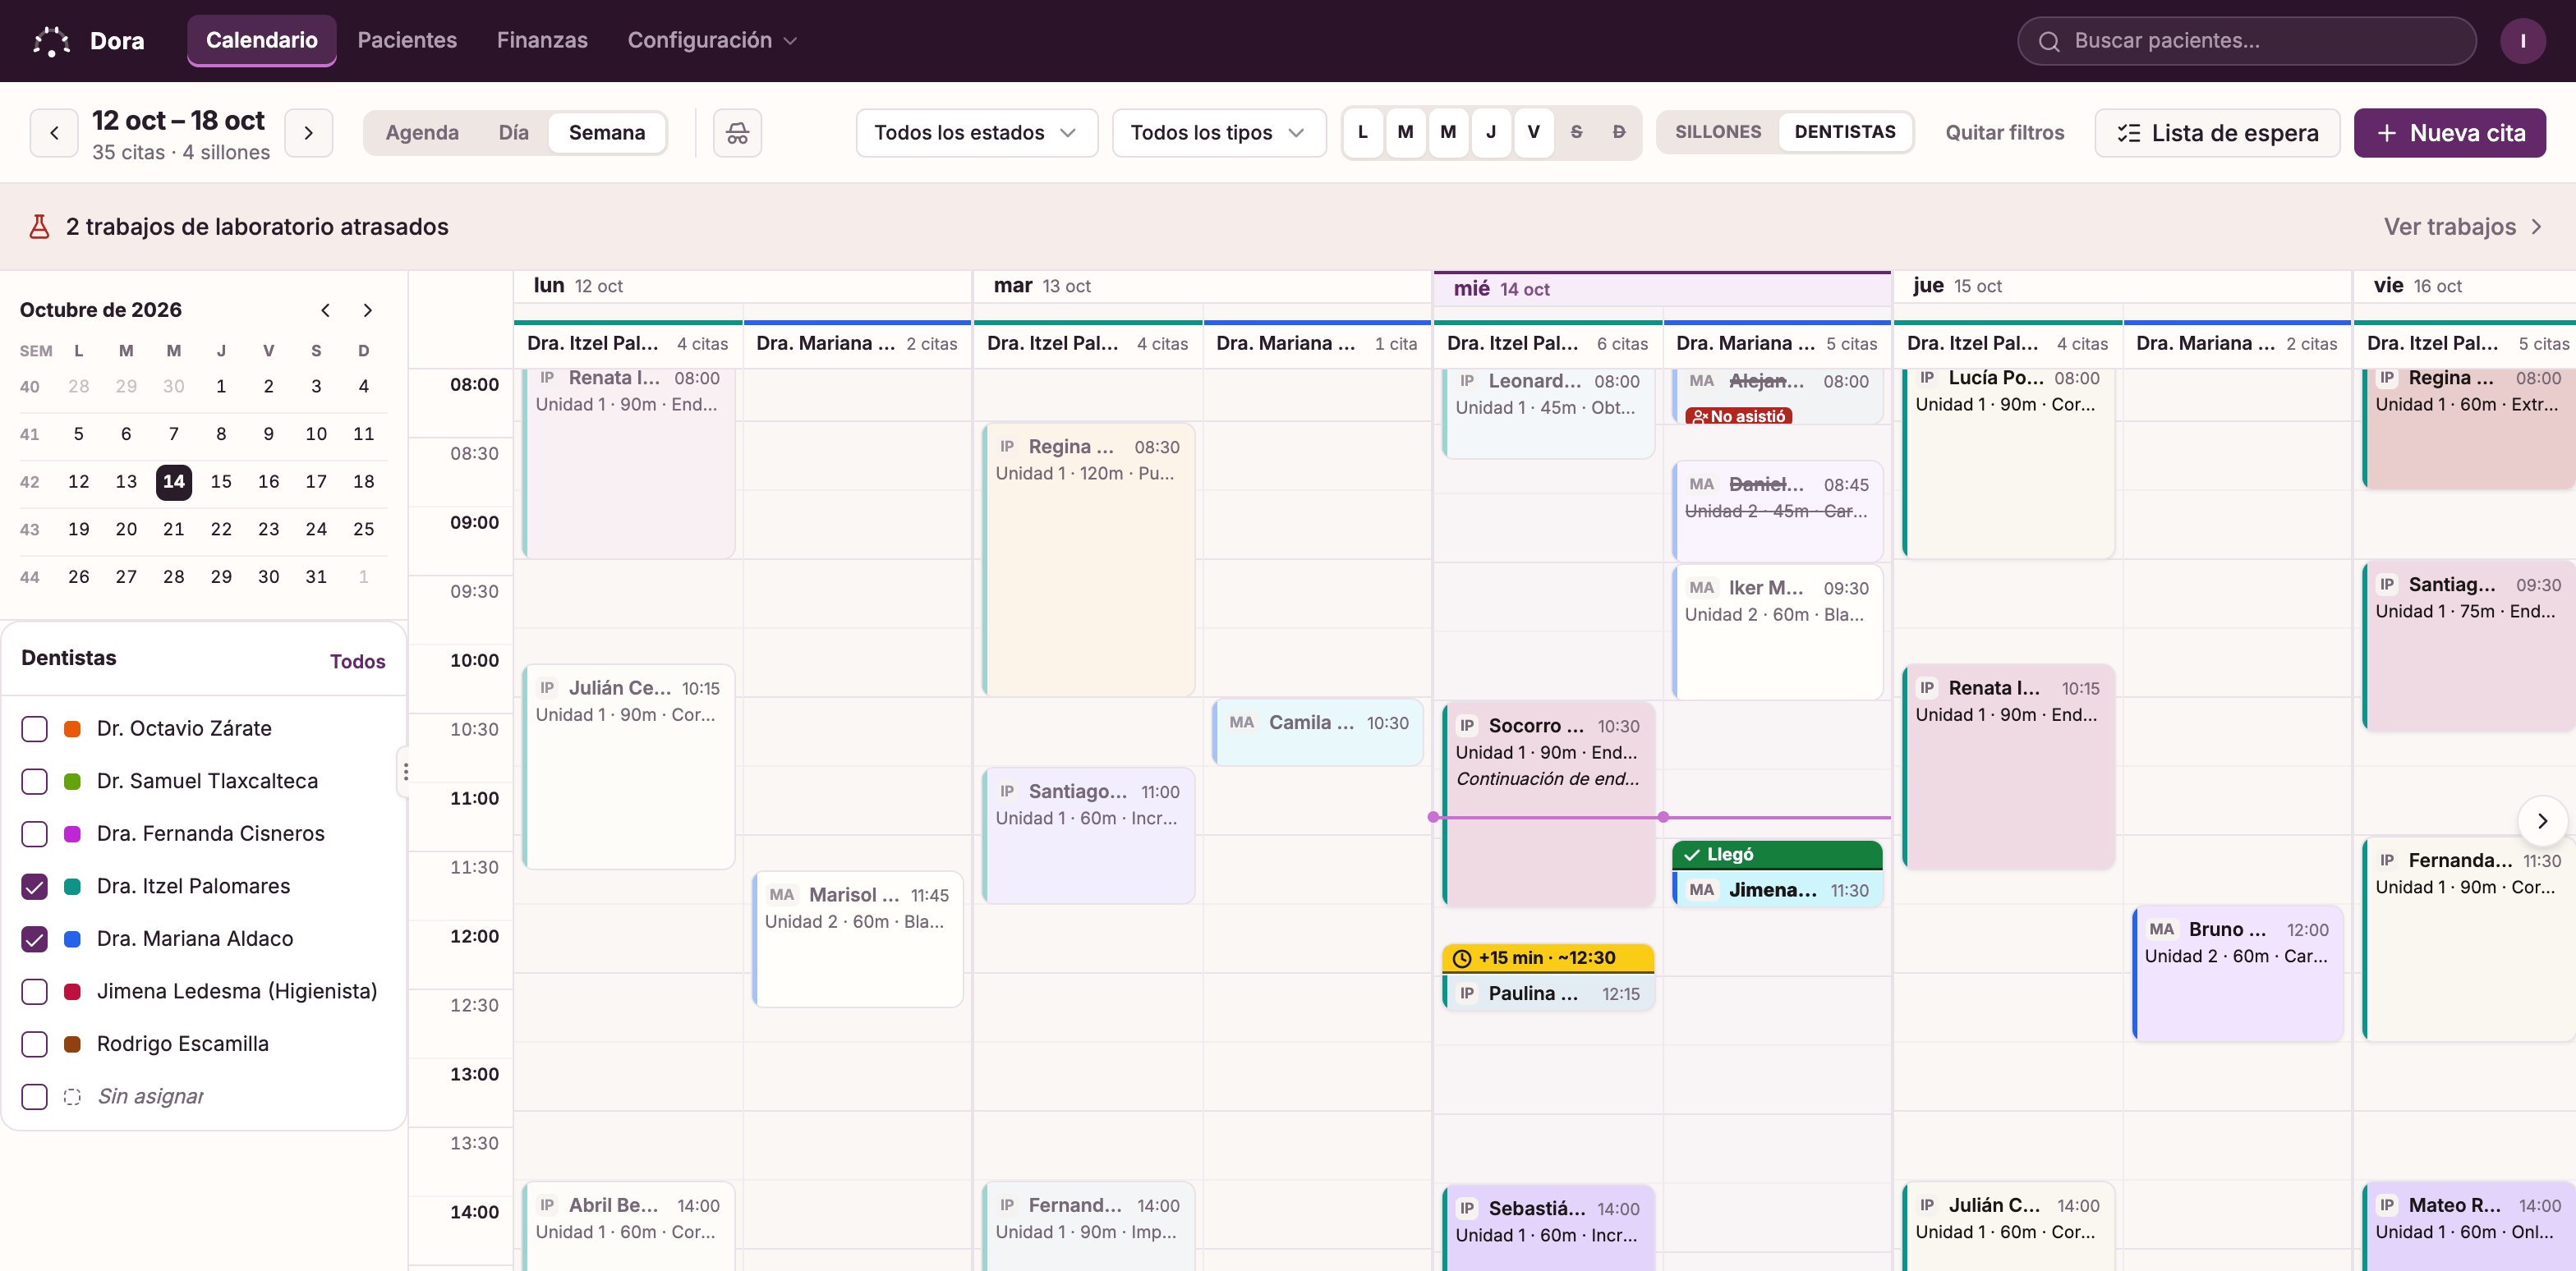Check Dra. Fernanda Cisneros checkbox
The width and height of the screenshot is (2576, 1271).
34,833
